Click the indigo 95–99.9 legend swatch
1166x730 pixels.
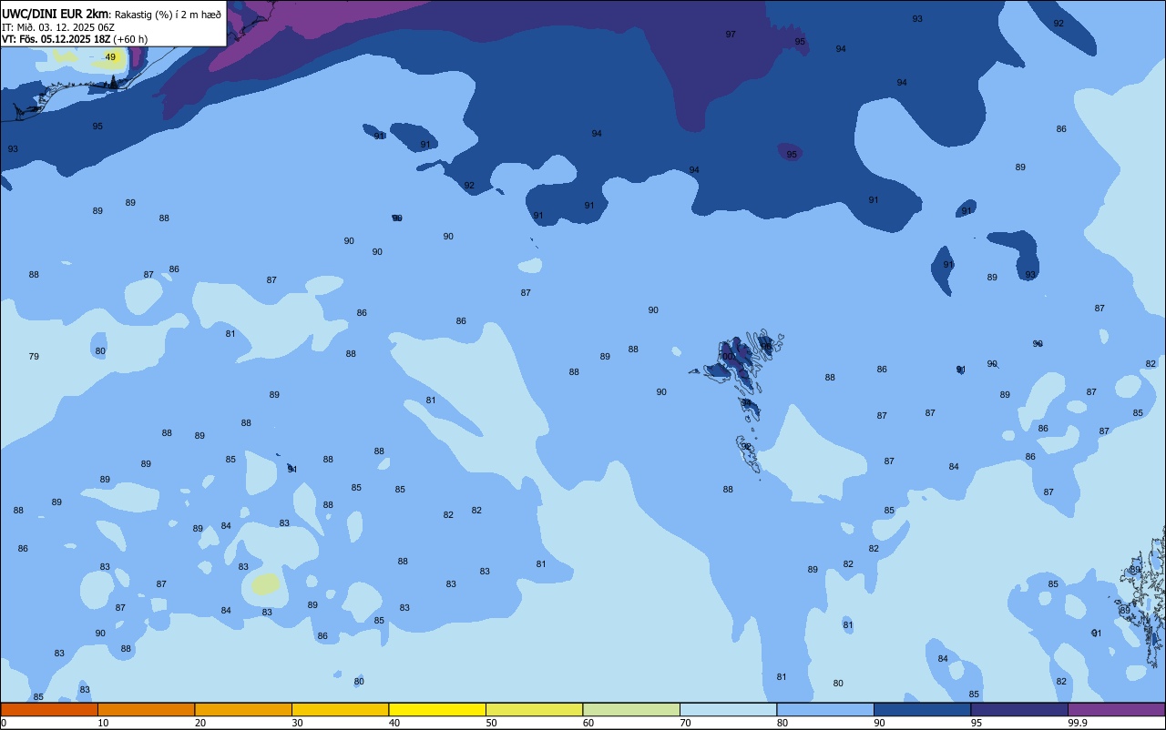click(x=1019, y=709)
